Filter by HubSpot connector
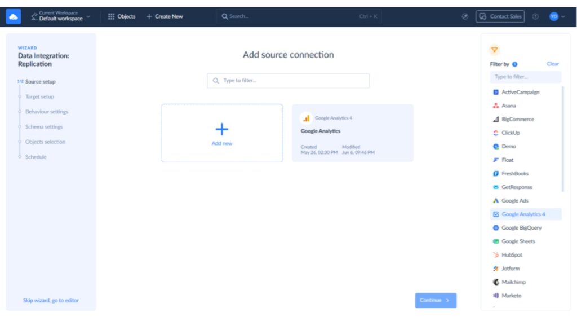Screen dimensions: 577x325 [x=526, y=255]
